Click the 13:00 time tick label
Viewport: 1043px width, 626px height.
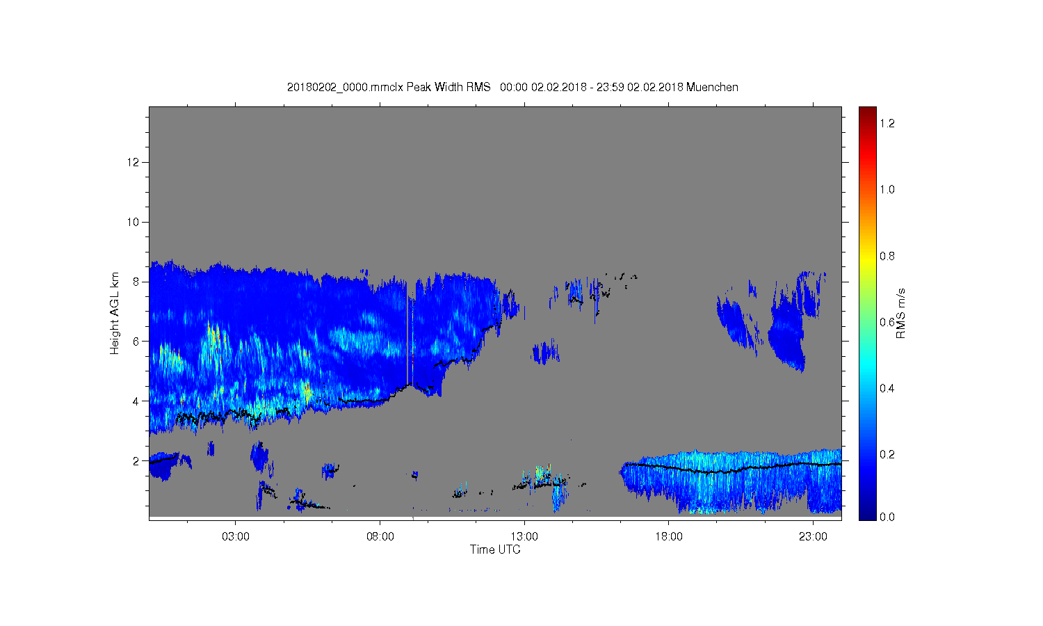(x=524, y=537)
